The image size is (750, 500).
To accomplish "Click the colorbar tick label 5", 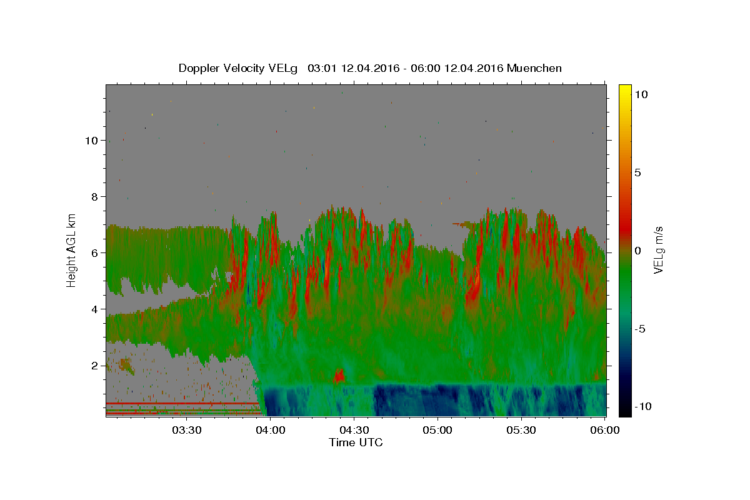I will pos(638,172).
